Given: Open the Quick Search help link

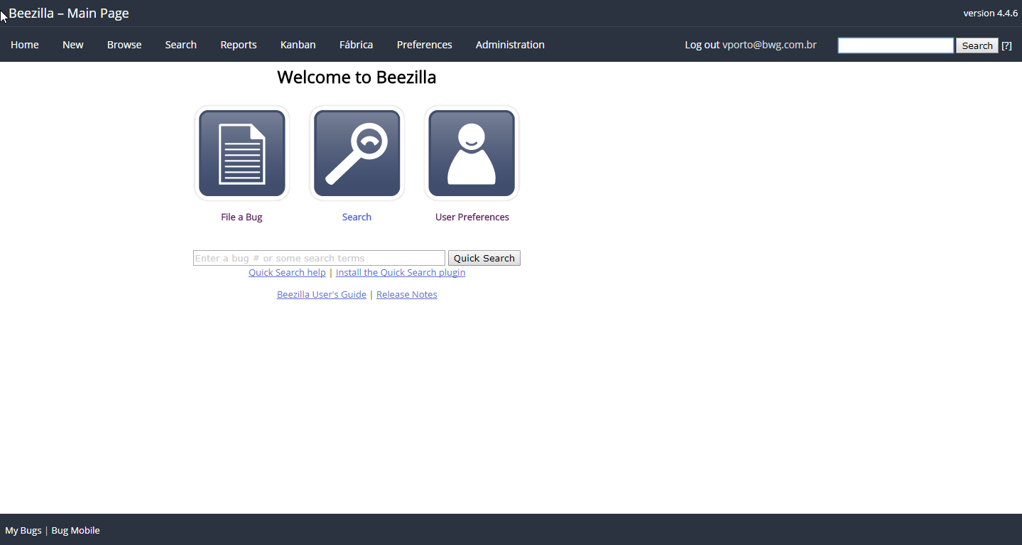Looking at the screenshot, I should [287, 273].
